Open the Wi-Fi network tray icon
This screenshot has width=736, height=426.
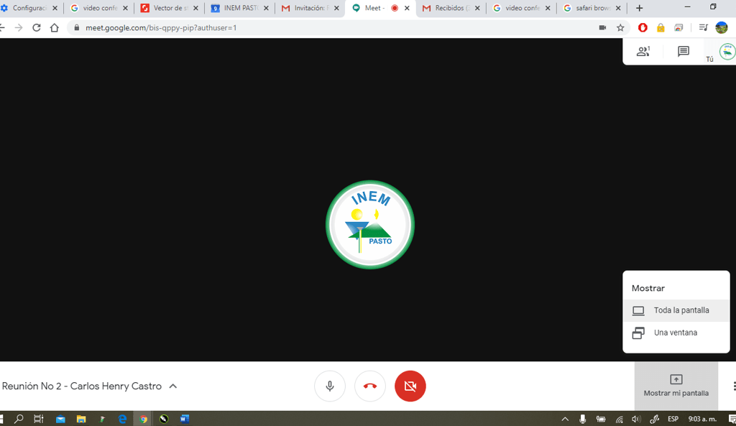[619, 420]
